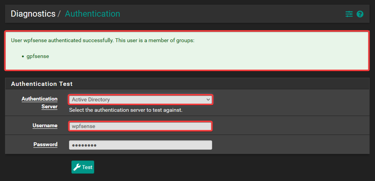
Task: Open the help question mark icon
Action: coord(360,14)
